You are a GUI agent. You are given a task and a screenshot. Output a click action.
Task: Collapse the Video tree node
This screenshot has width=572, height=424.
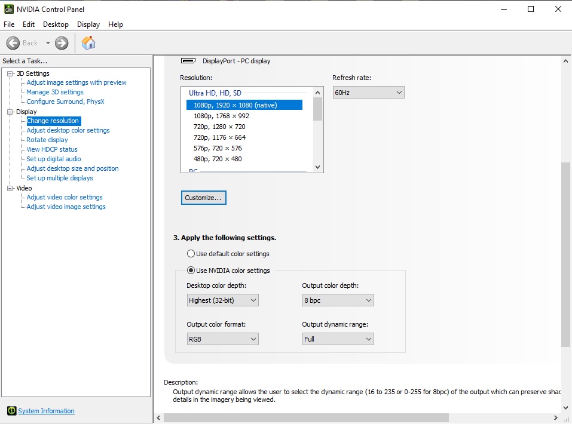(10, 188)
